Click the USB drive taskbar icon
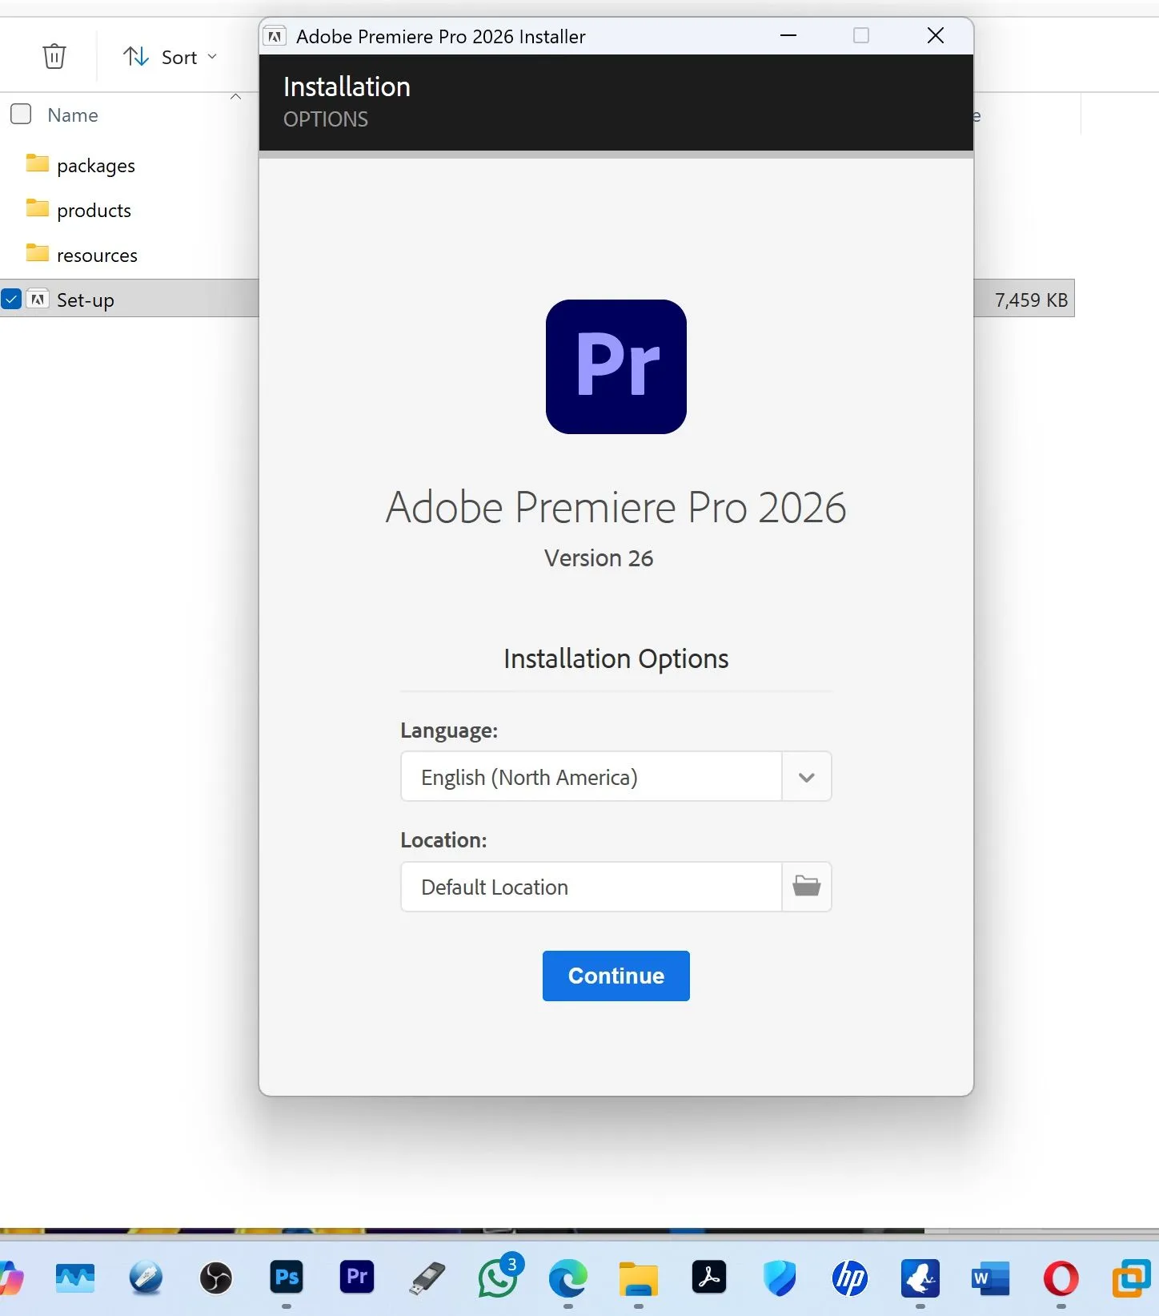The height and width of the screenshot is (1316, 1159). click(x=427, y=1278)
